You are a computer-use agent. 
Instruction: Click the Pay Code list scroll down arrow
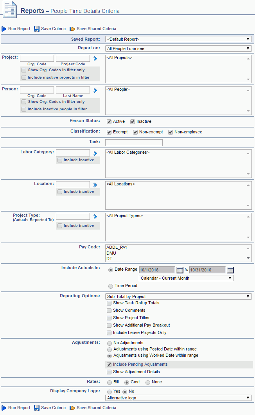[248, 258]
